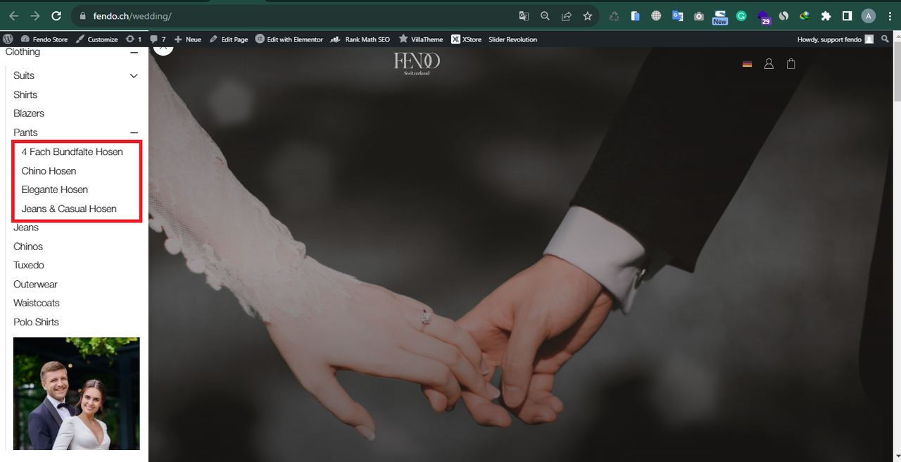
Task: Open the Waistcoats category
Action: pyautogui.click(x=37, y=303)
